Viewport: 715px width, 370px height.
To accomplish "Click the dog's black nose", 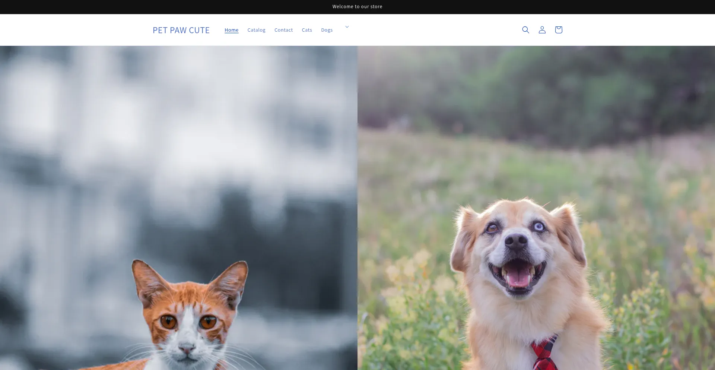I will pyautogui.click(x=516, y=241).
